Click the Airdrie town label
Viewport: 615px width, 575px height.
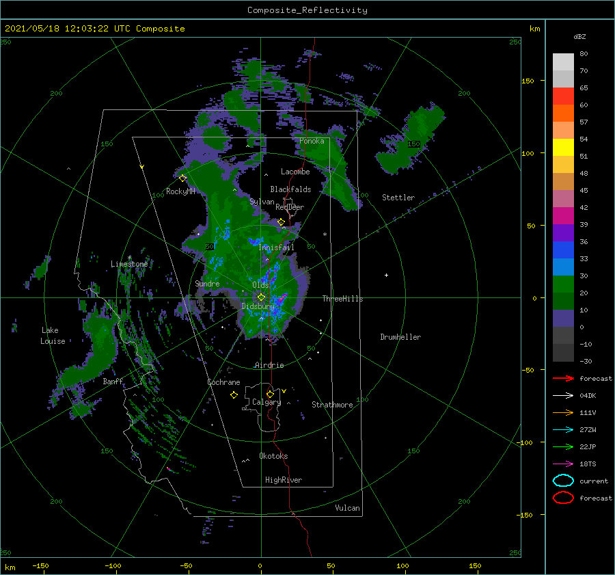[x=269, y=365]
